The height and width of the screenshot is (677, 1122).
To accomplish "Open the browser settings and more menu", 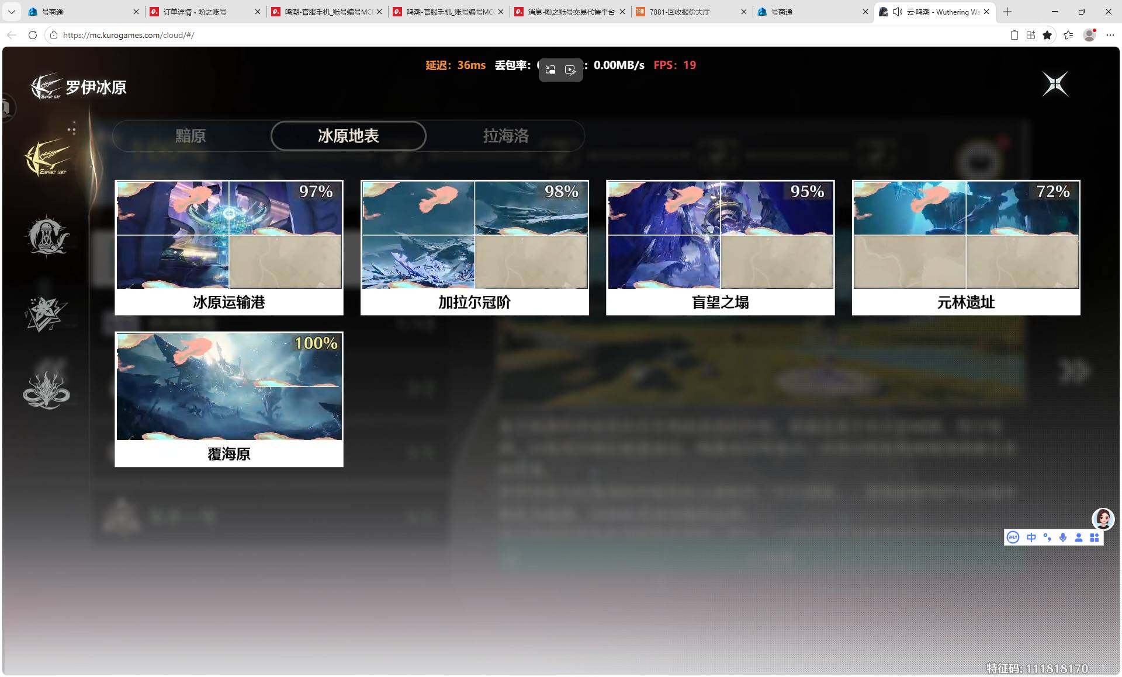I will pyautogui.click(x=1110, y=35).
